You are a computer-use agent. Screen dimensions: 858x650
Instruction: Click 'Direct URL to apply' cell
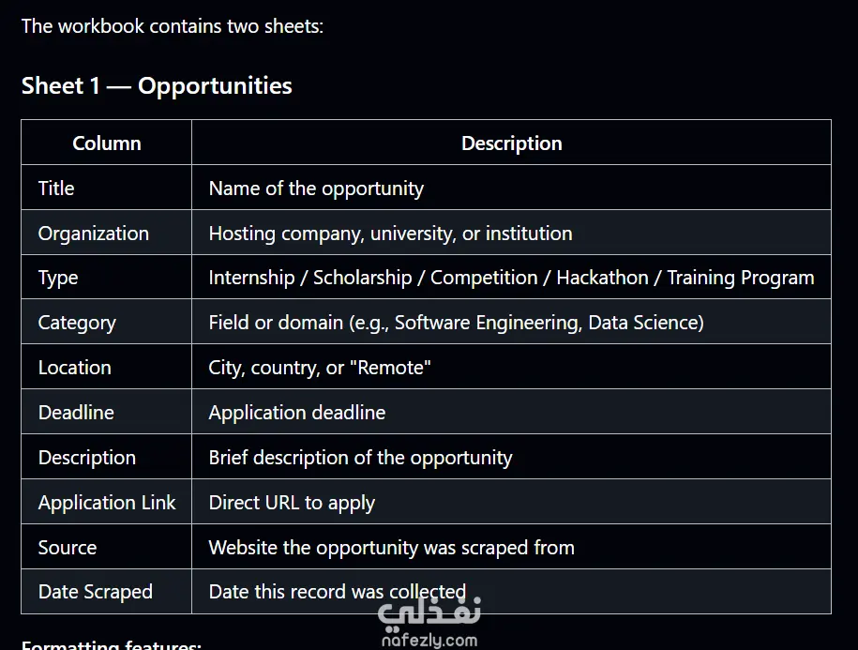click(512, 502)
